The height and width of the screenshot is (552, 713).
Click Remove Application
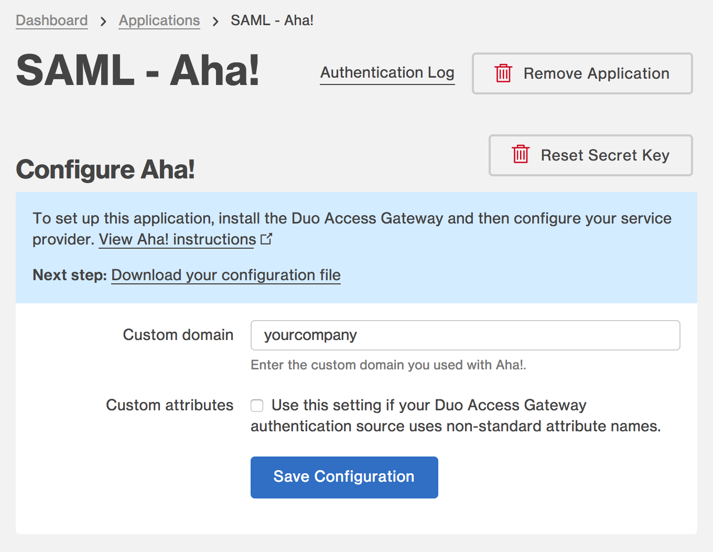tap(582, 73)
